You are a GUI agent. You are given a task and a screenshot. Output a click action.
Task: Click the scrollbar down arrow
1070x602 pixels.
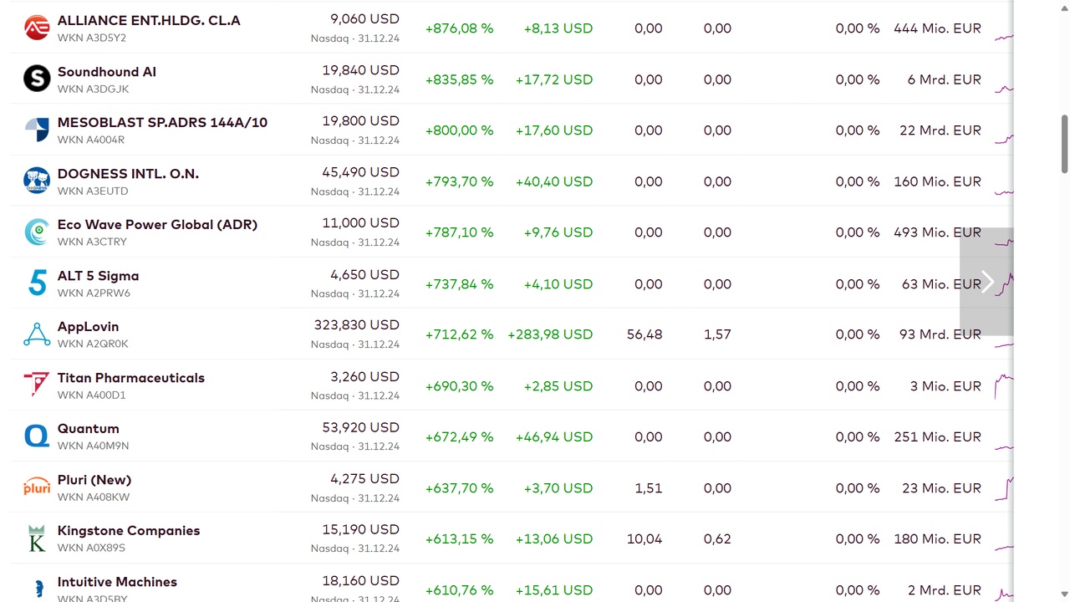point(1064,594)
